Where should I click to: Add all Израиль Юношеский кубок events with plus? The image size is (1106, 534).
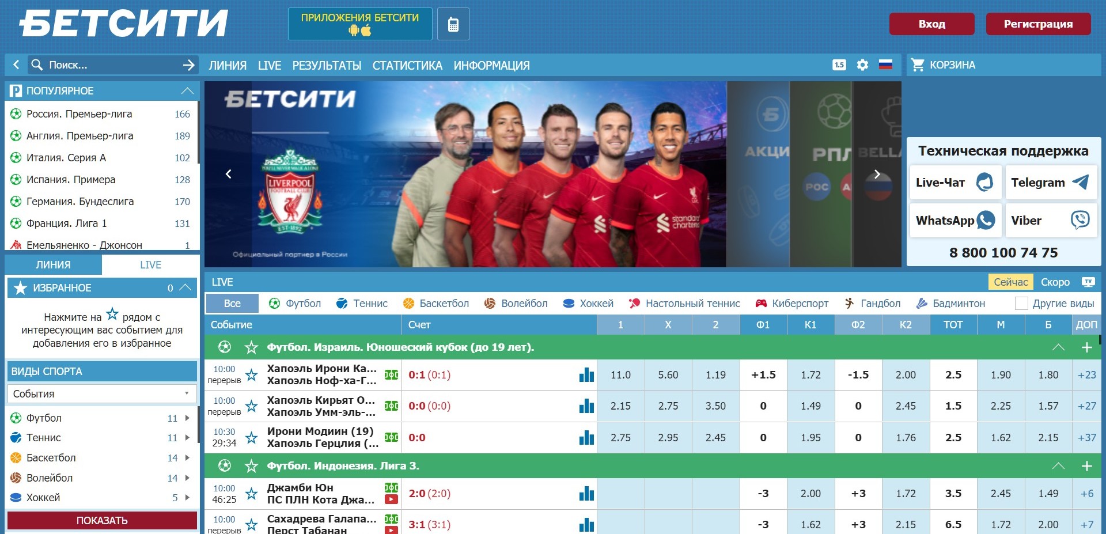[x=1087, y=347]
